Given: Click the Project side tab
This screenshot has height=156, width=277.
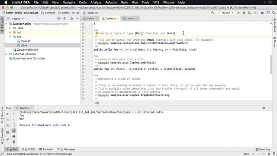Looking at the screenshot, I should click(2, 25).
